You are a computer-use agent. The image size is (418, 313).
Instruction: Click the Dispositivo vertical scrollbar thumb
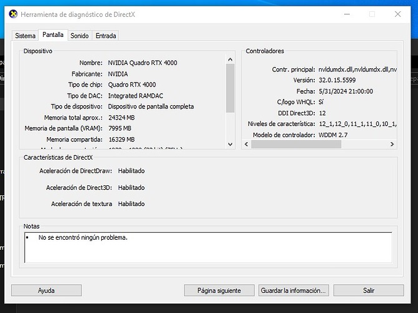point(230,88)
